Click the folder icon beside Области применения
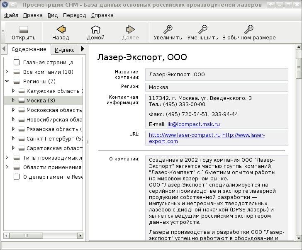This screenshot has width=302, height=250. [17, 167]
